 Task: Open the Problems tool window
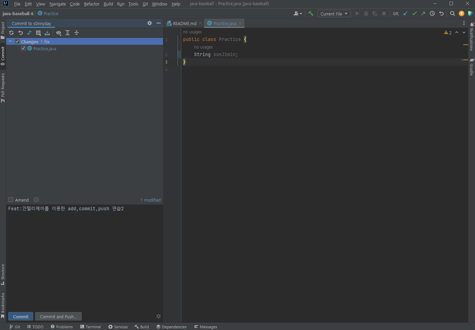62,327
